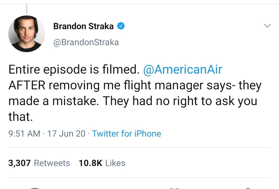The height and width of the screenshot is (189, 279).
Task: Open the @BrandonStraka handle
Action: point(86,42)
